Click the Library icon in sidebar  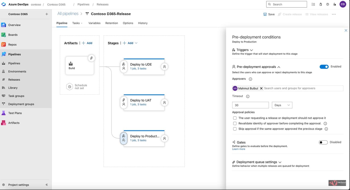point(4,88)
